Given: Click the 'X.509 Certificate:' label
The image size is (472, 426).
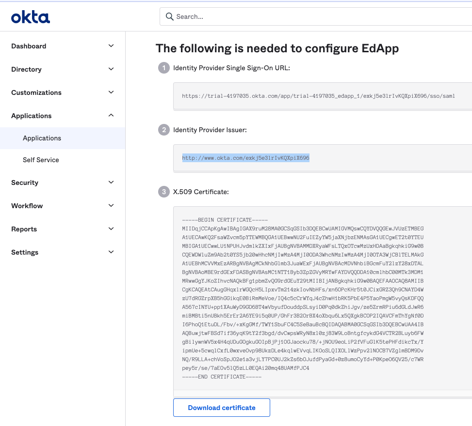Looking at the screenshot, I should (201, 192).
